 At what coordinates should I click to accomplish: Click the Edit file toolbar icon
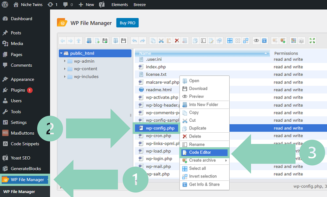(x=211, y=41)
